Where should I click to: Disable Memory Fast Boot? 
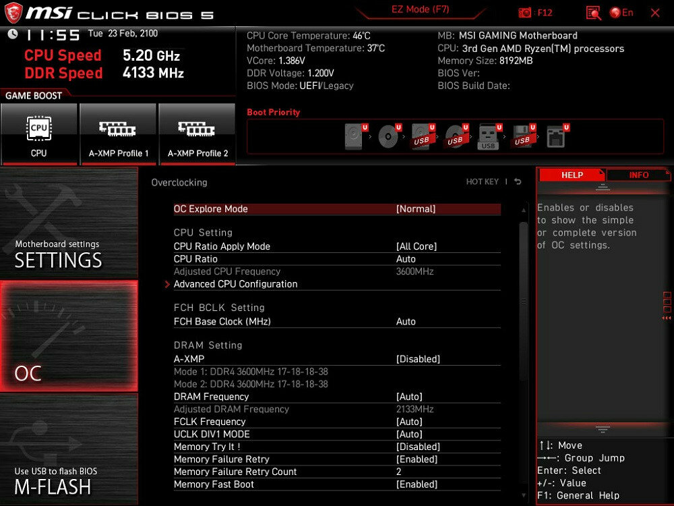(x=417, y=484)
